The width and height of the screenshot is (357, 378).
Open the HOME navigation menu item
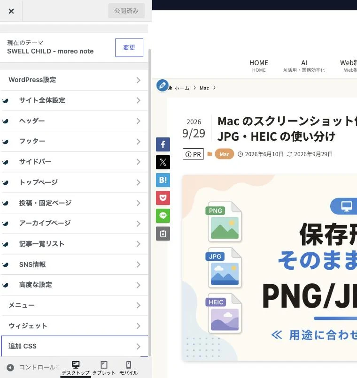[x=259, y=66]
